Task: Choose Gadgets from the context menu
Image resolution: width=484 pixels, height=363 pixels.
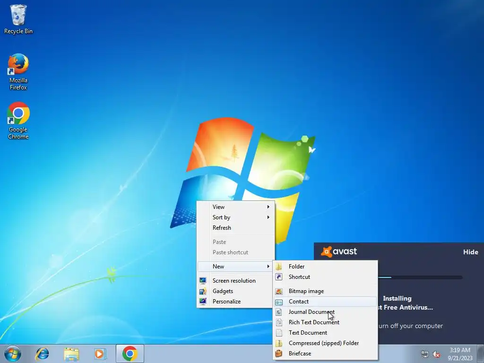Action: [x=235, y=291]
